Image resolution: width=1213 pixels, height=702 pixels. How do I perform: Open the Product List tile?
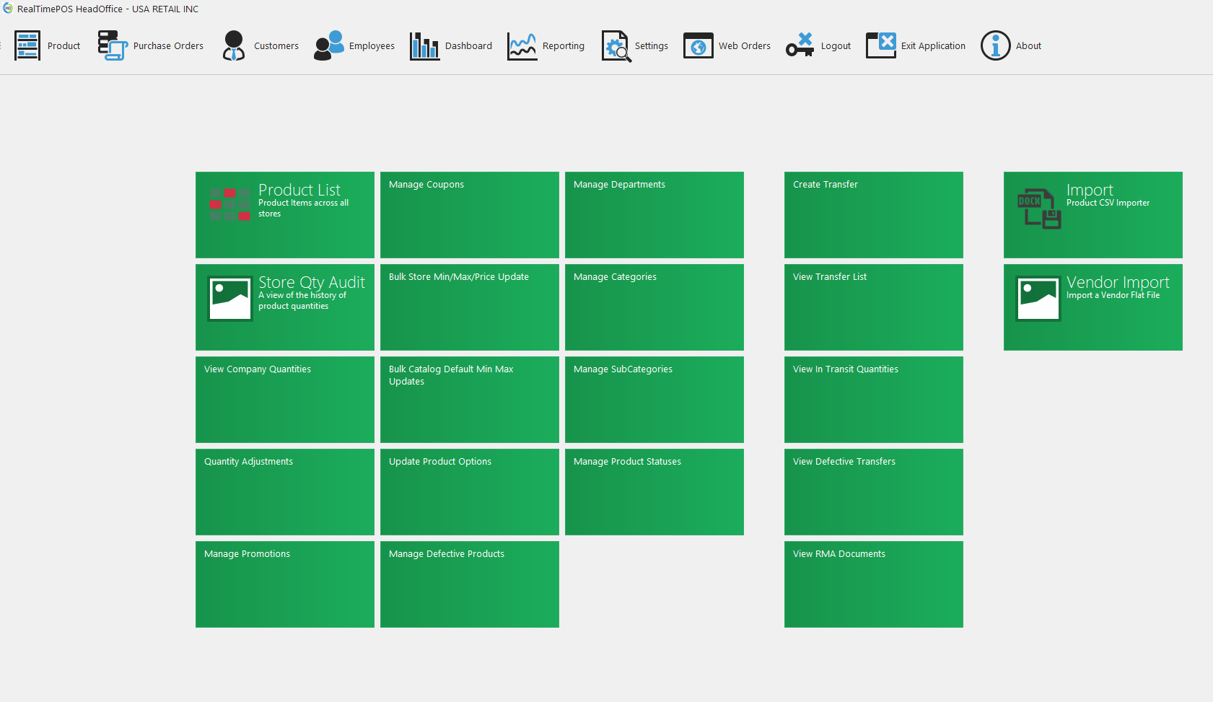tap(284, 214)
